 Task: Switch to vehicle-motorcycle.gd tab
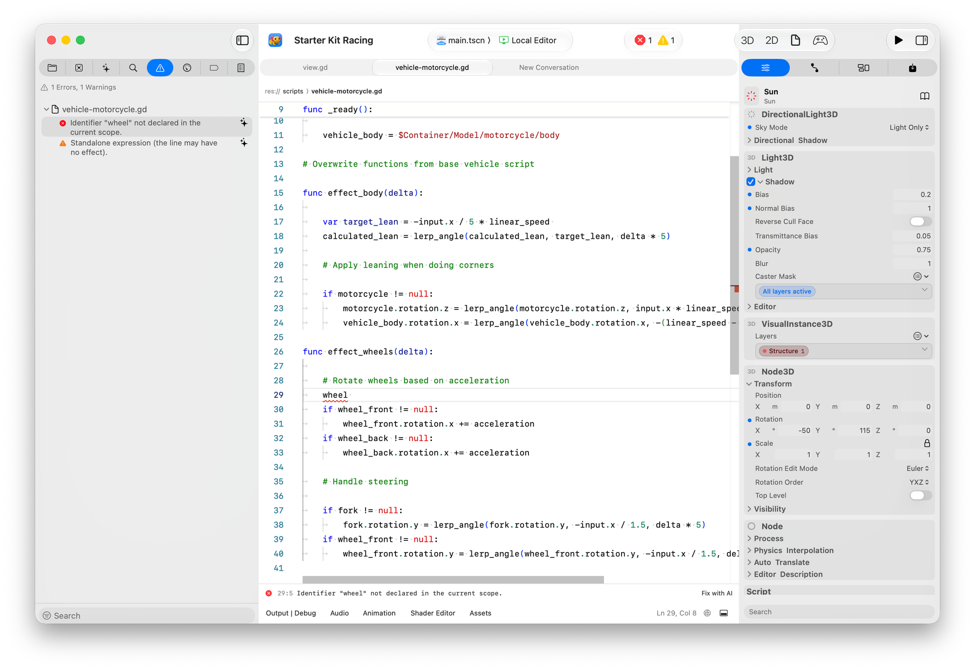coord(432,67)
